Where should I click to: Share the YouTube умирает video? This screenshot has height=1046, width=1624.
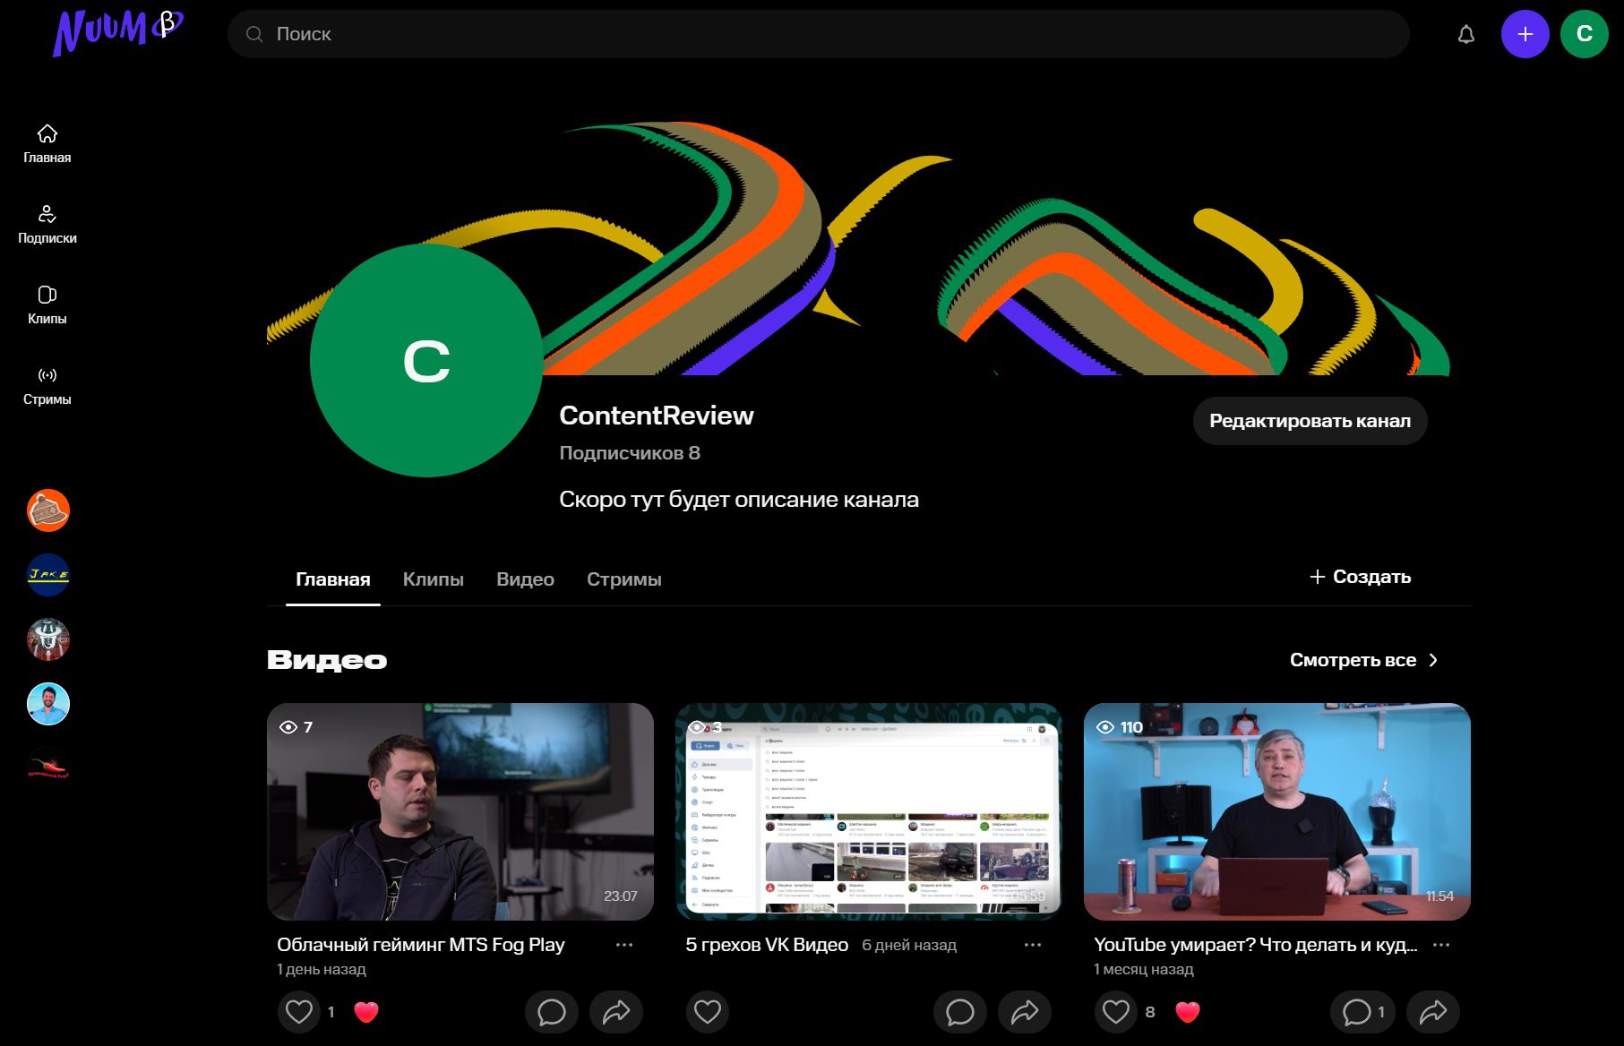(x=1432, y=1012)
